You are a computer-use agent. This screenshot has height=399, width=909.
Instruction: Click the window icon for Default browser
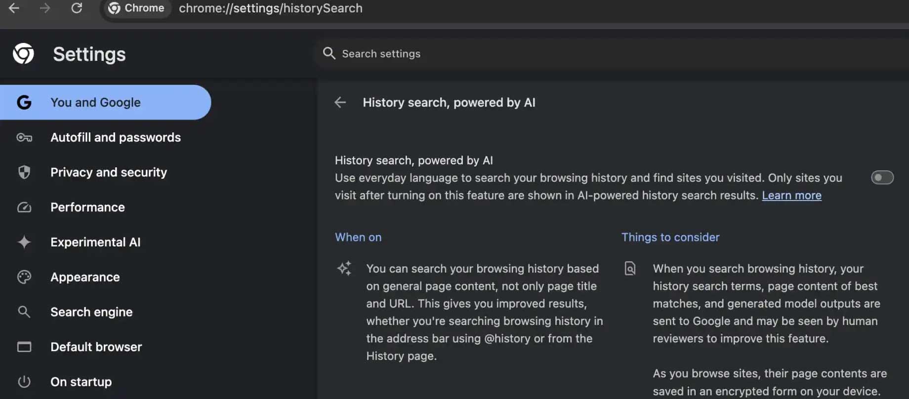24,347
